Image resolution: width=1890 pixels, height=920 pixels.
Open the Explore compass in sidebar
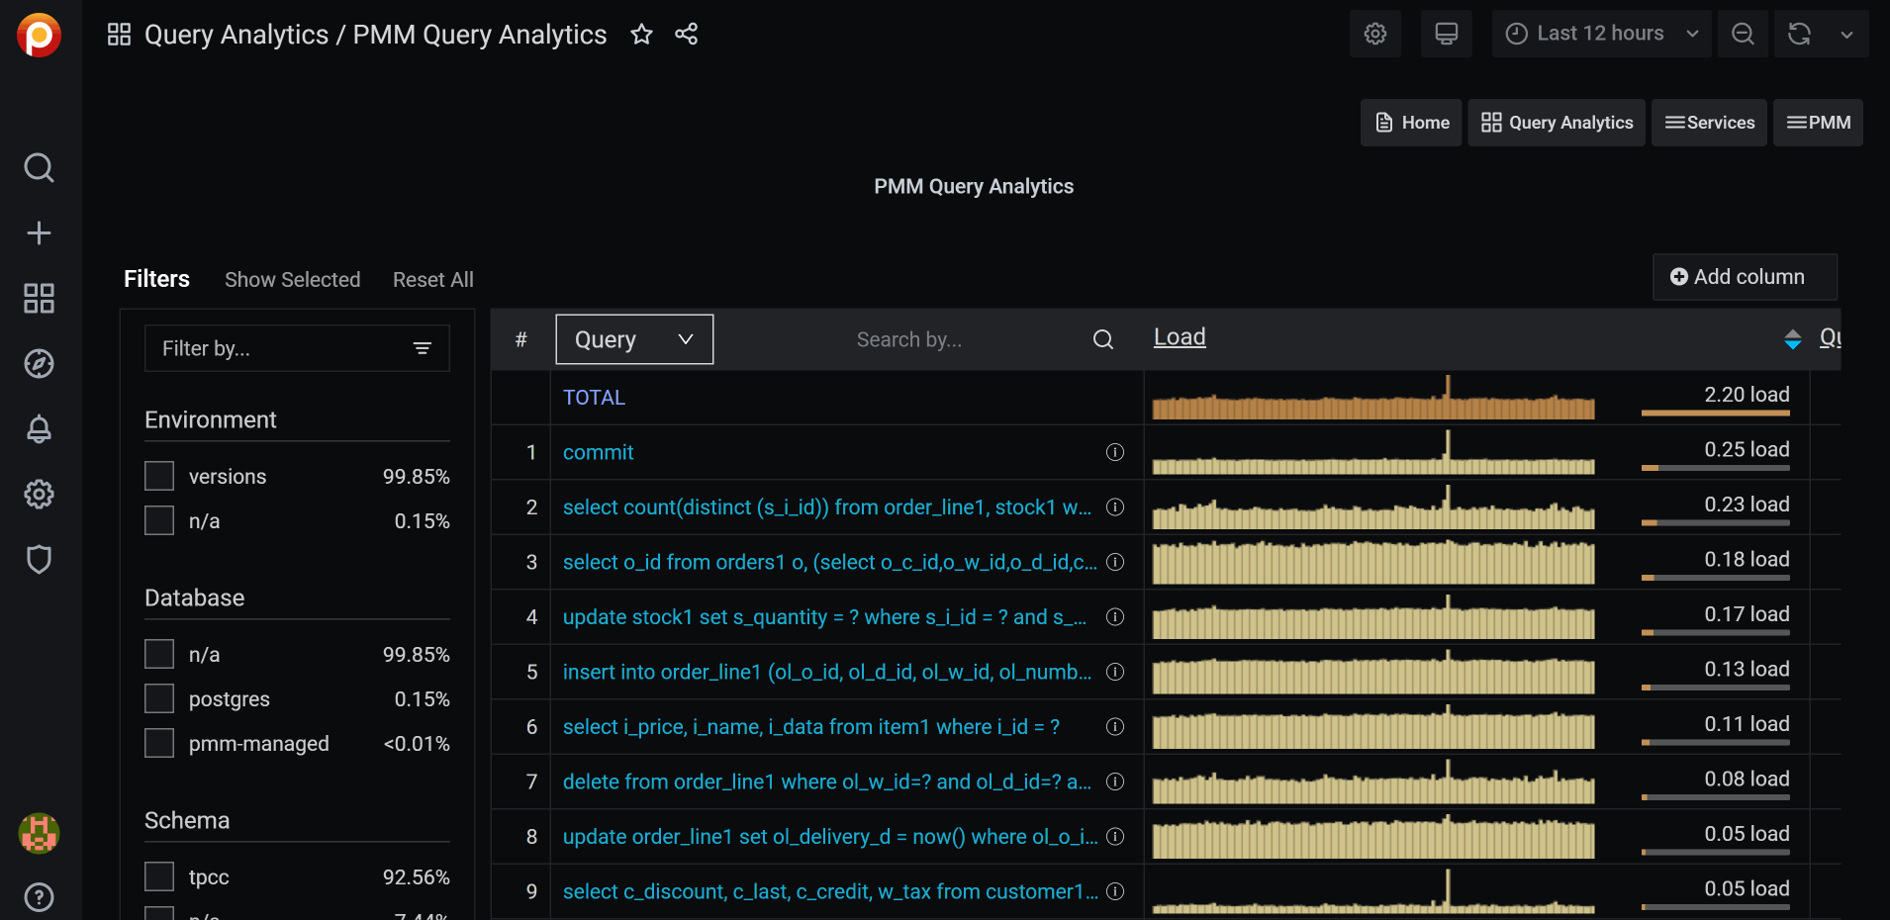[39, 364]
